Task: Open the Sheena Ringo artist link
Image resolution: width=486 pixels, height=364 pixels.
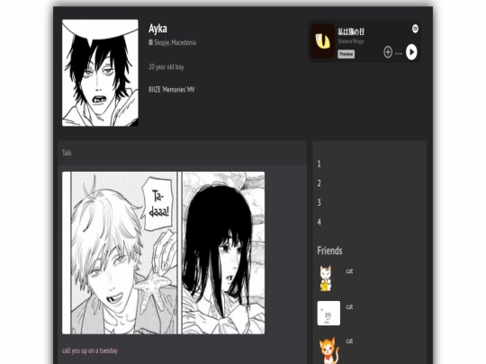Action: tap(351, 41)
